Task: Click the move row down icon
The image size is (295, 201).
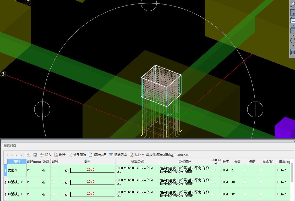Action: click(x=35, y=155)
